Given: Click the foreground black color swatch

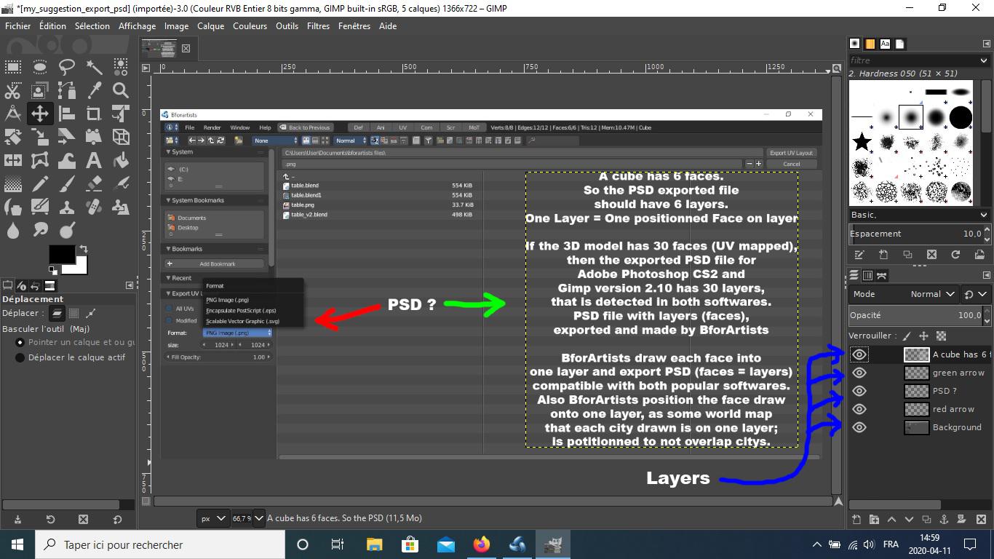Looking at the screenshot, I should pos(61,255).
